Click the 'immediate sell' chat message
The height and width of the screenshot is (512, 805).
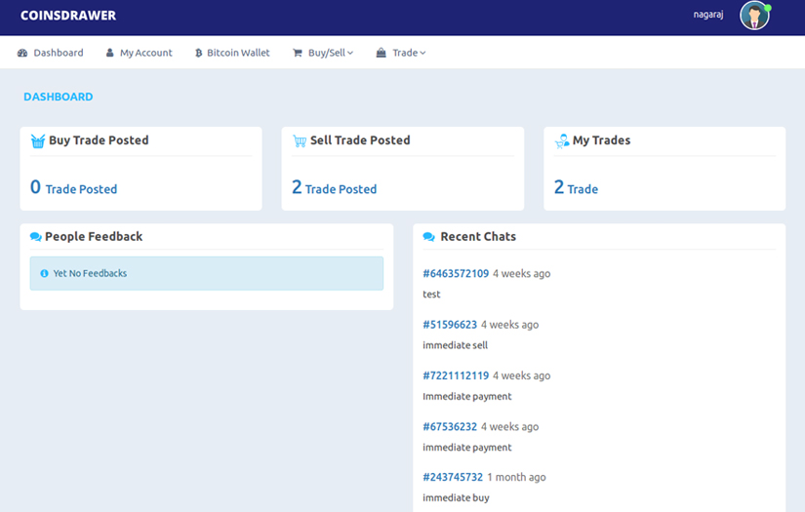click(456, 345)
